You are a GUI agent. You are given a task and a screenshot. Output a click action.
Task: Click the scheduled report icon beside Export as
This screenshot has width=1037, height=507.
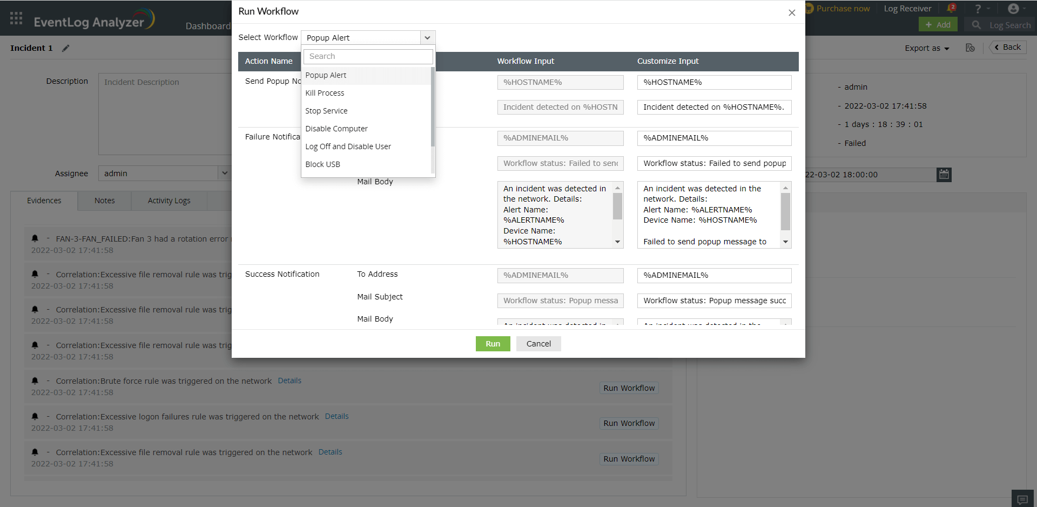coord(970,48)
